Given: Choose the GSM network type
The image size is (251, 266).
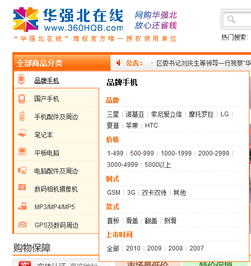Looking at the screenshot, I should pos(114,193).
